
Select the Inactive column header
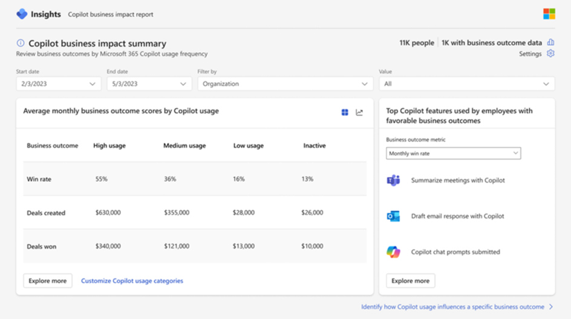click(x=315, y=146)
